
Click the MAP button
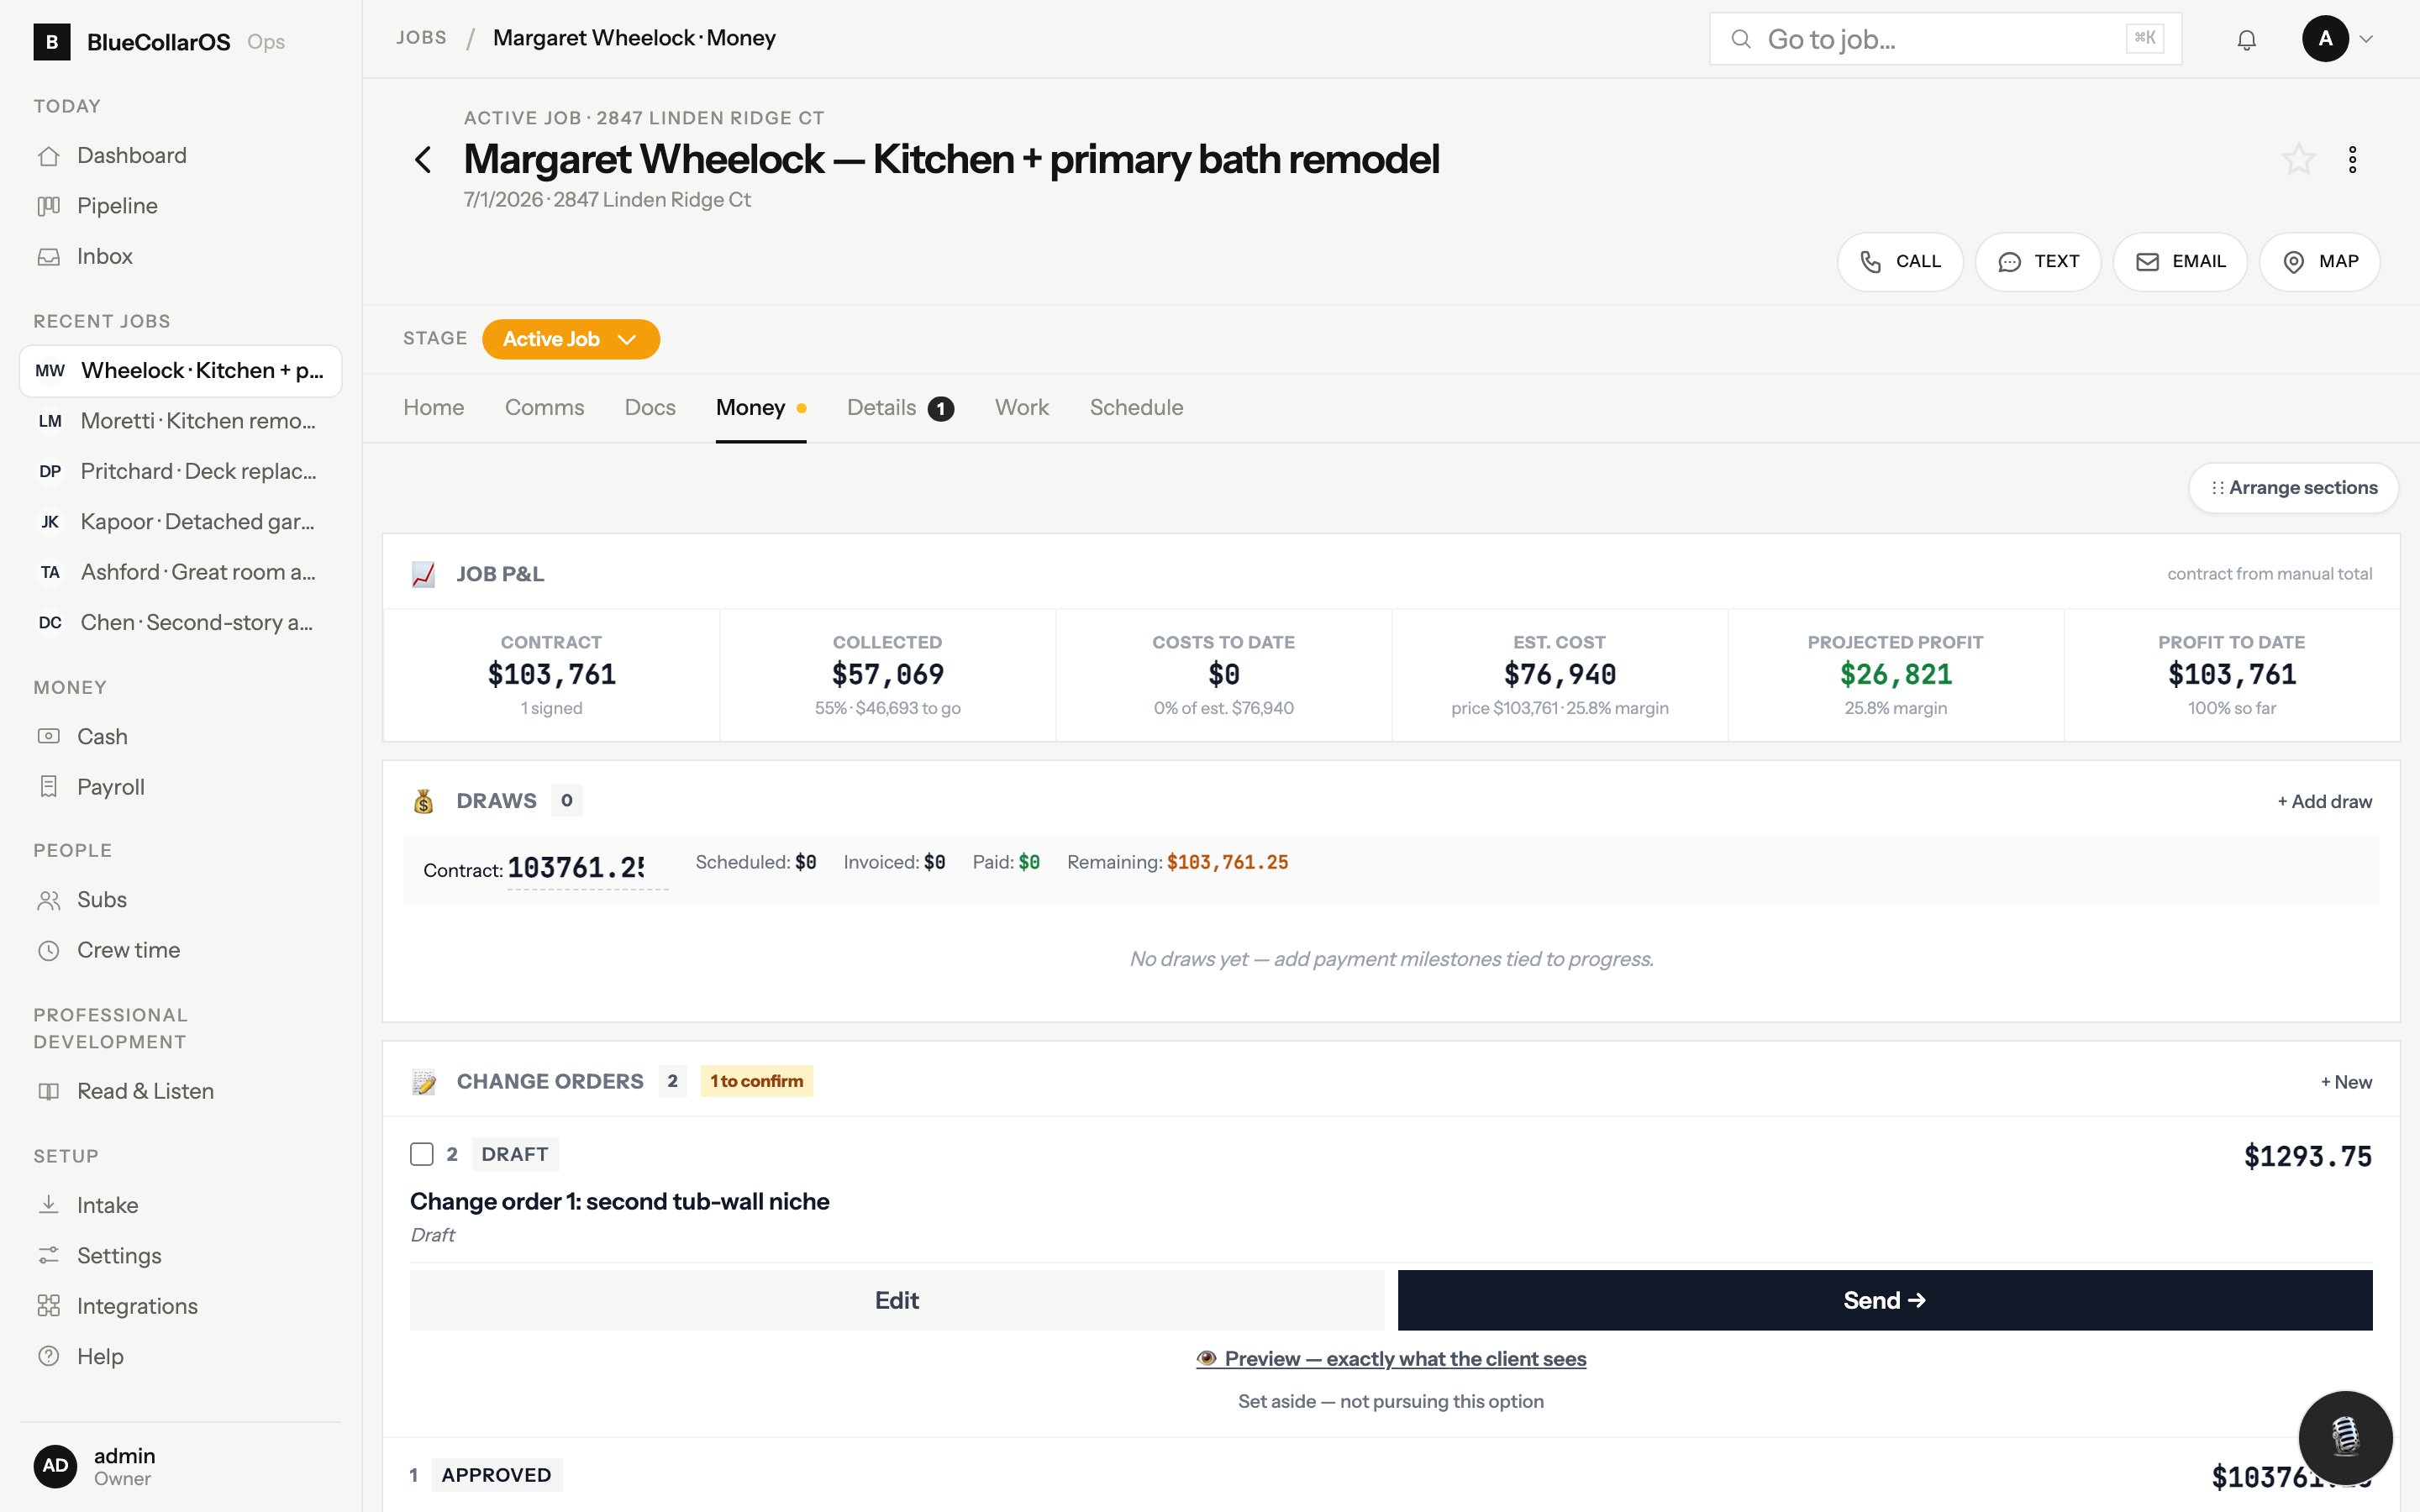point(2320,262)
